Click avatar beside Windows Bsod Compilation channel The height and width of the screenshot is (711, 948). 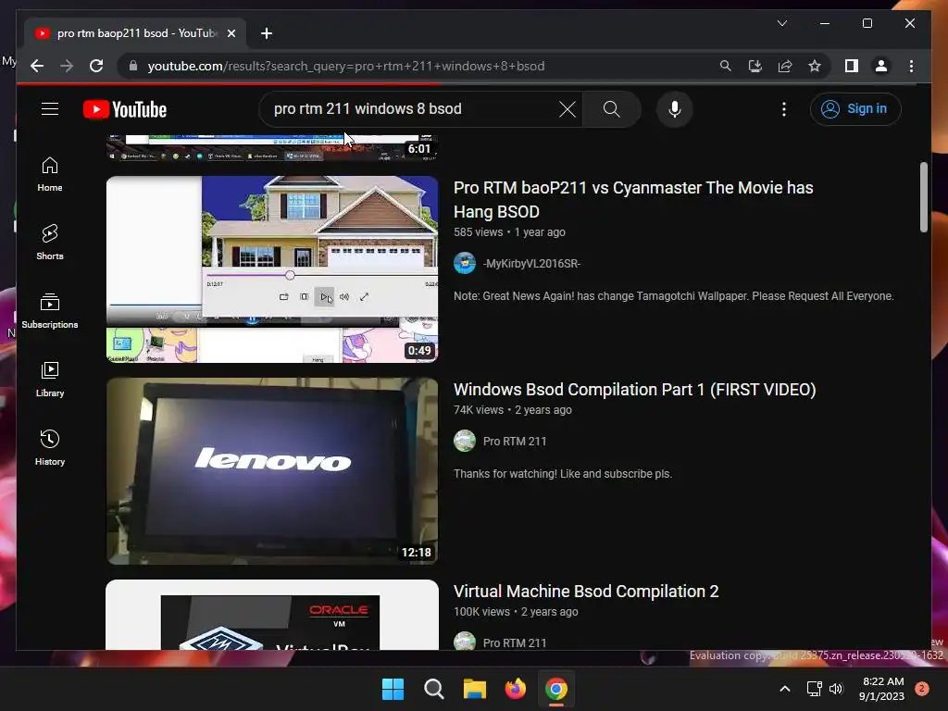[x=465, y=441]
